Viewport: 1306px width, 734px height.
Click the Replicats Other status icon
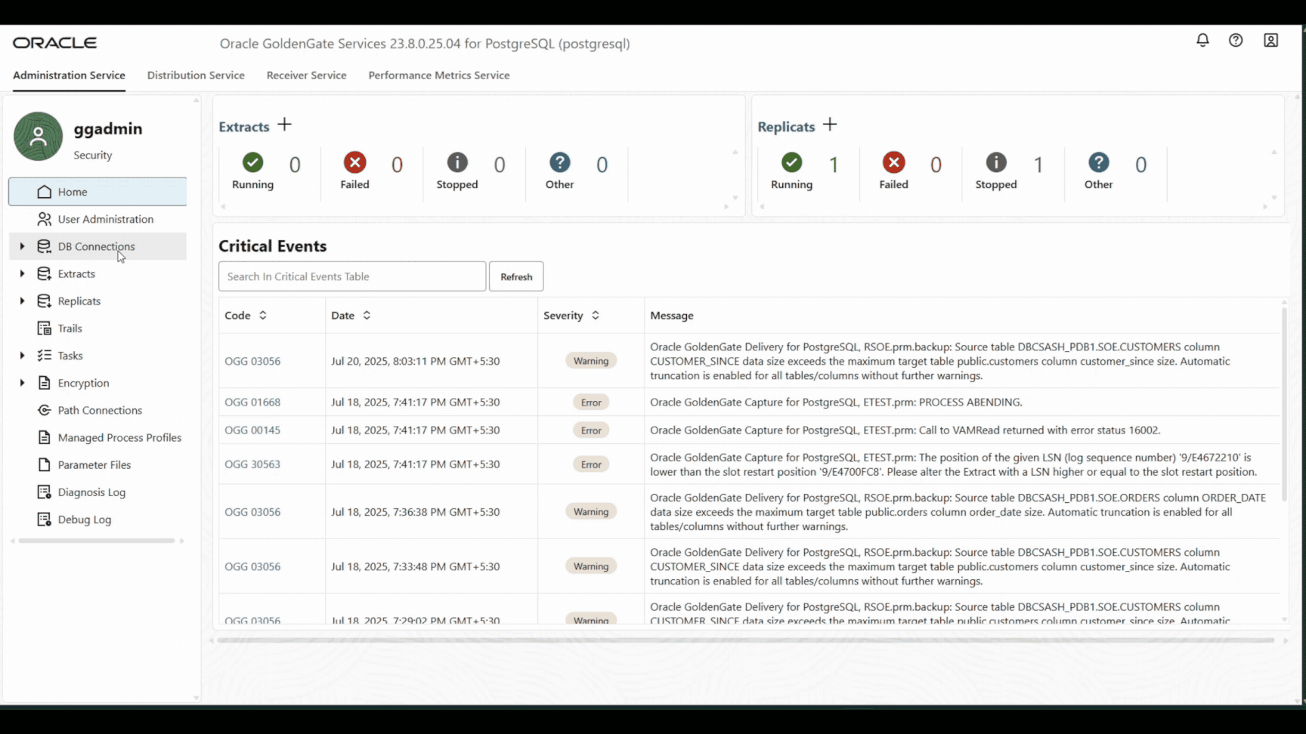click(1099, 162)
